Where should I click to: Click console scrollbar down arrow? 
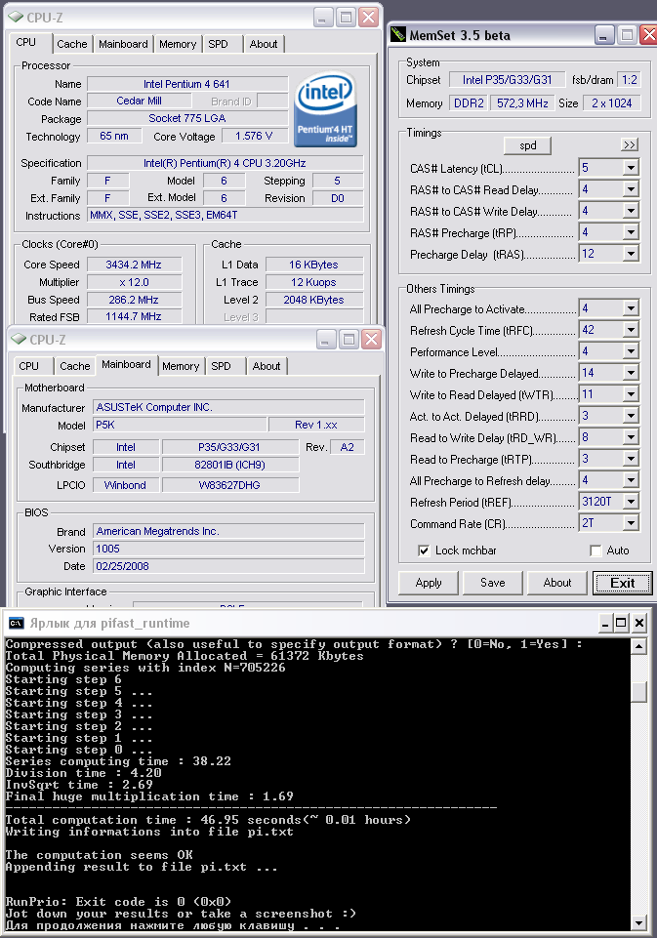coord(639,923)
